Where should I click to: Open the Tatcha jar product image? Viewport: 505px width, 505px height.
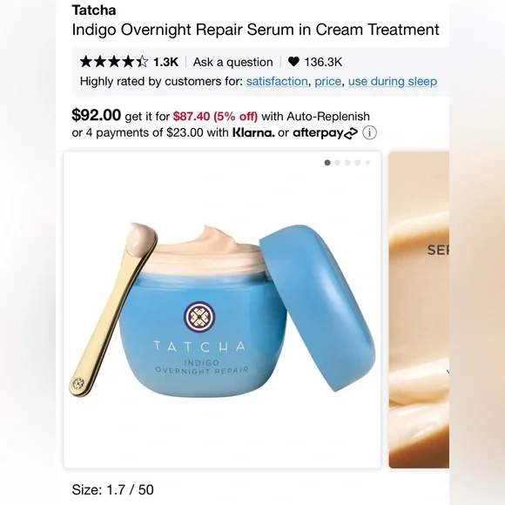coord(222,310)
